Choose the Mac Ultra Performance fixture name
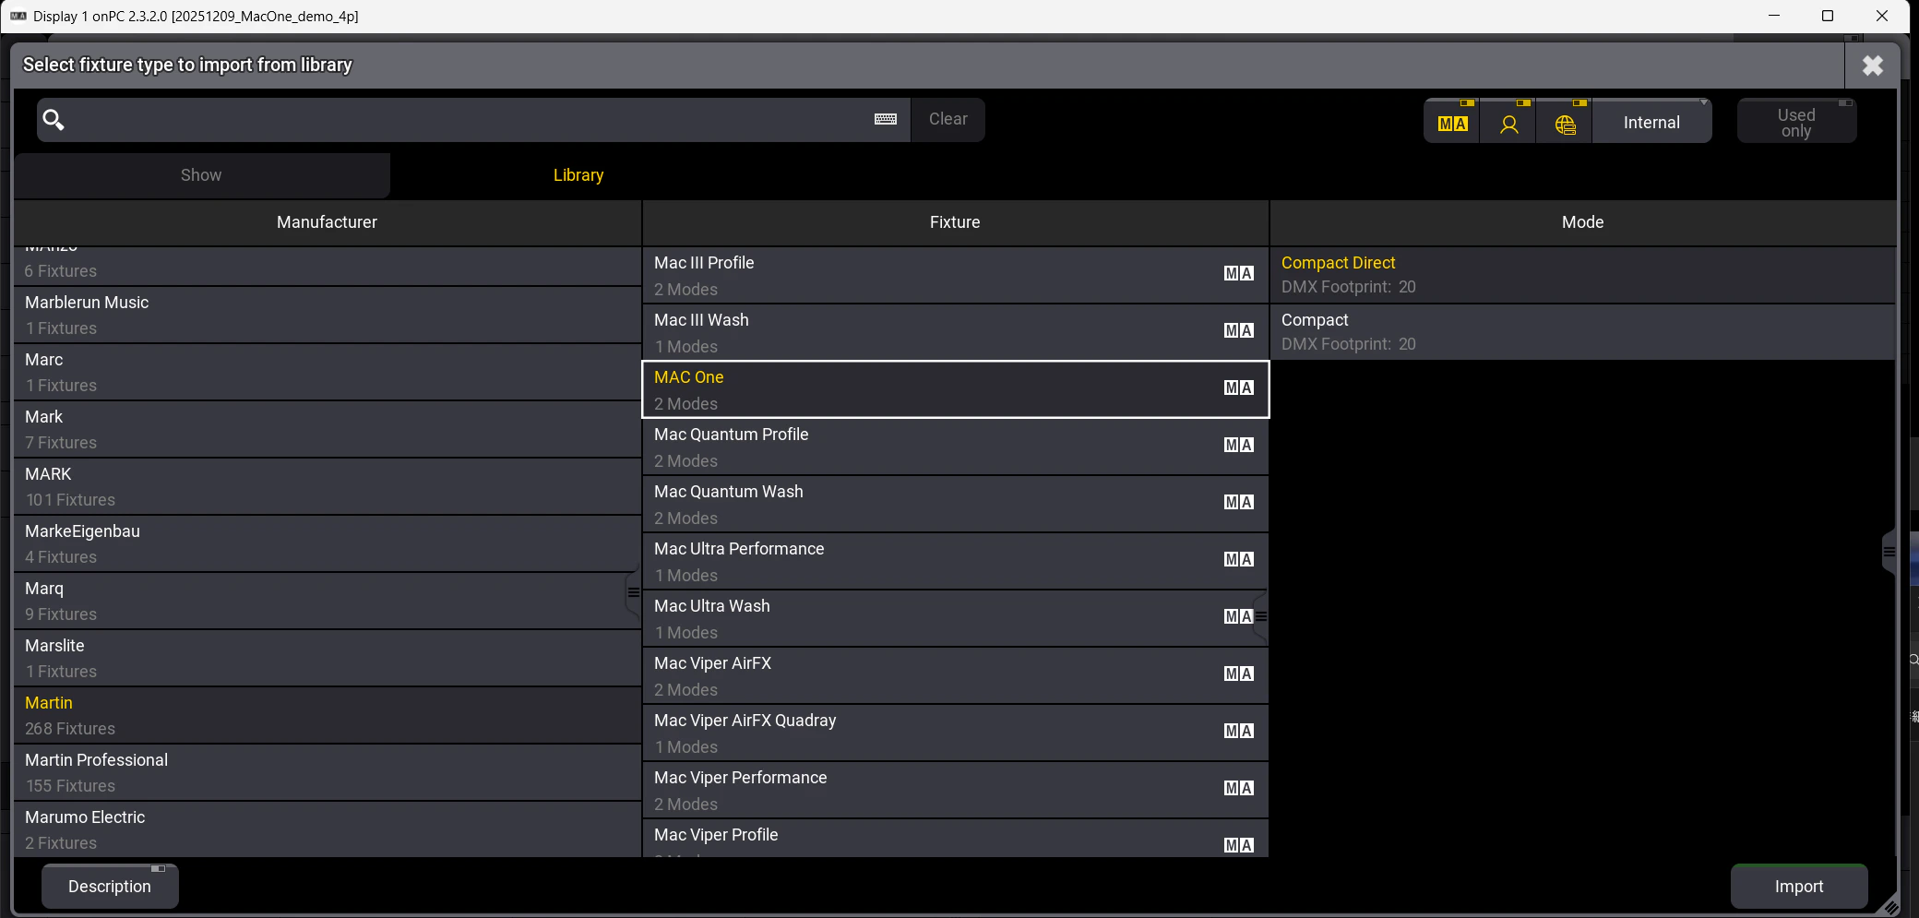1919x918 pixels. [739, 549]
